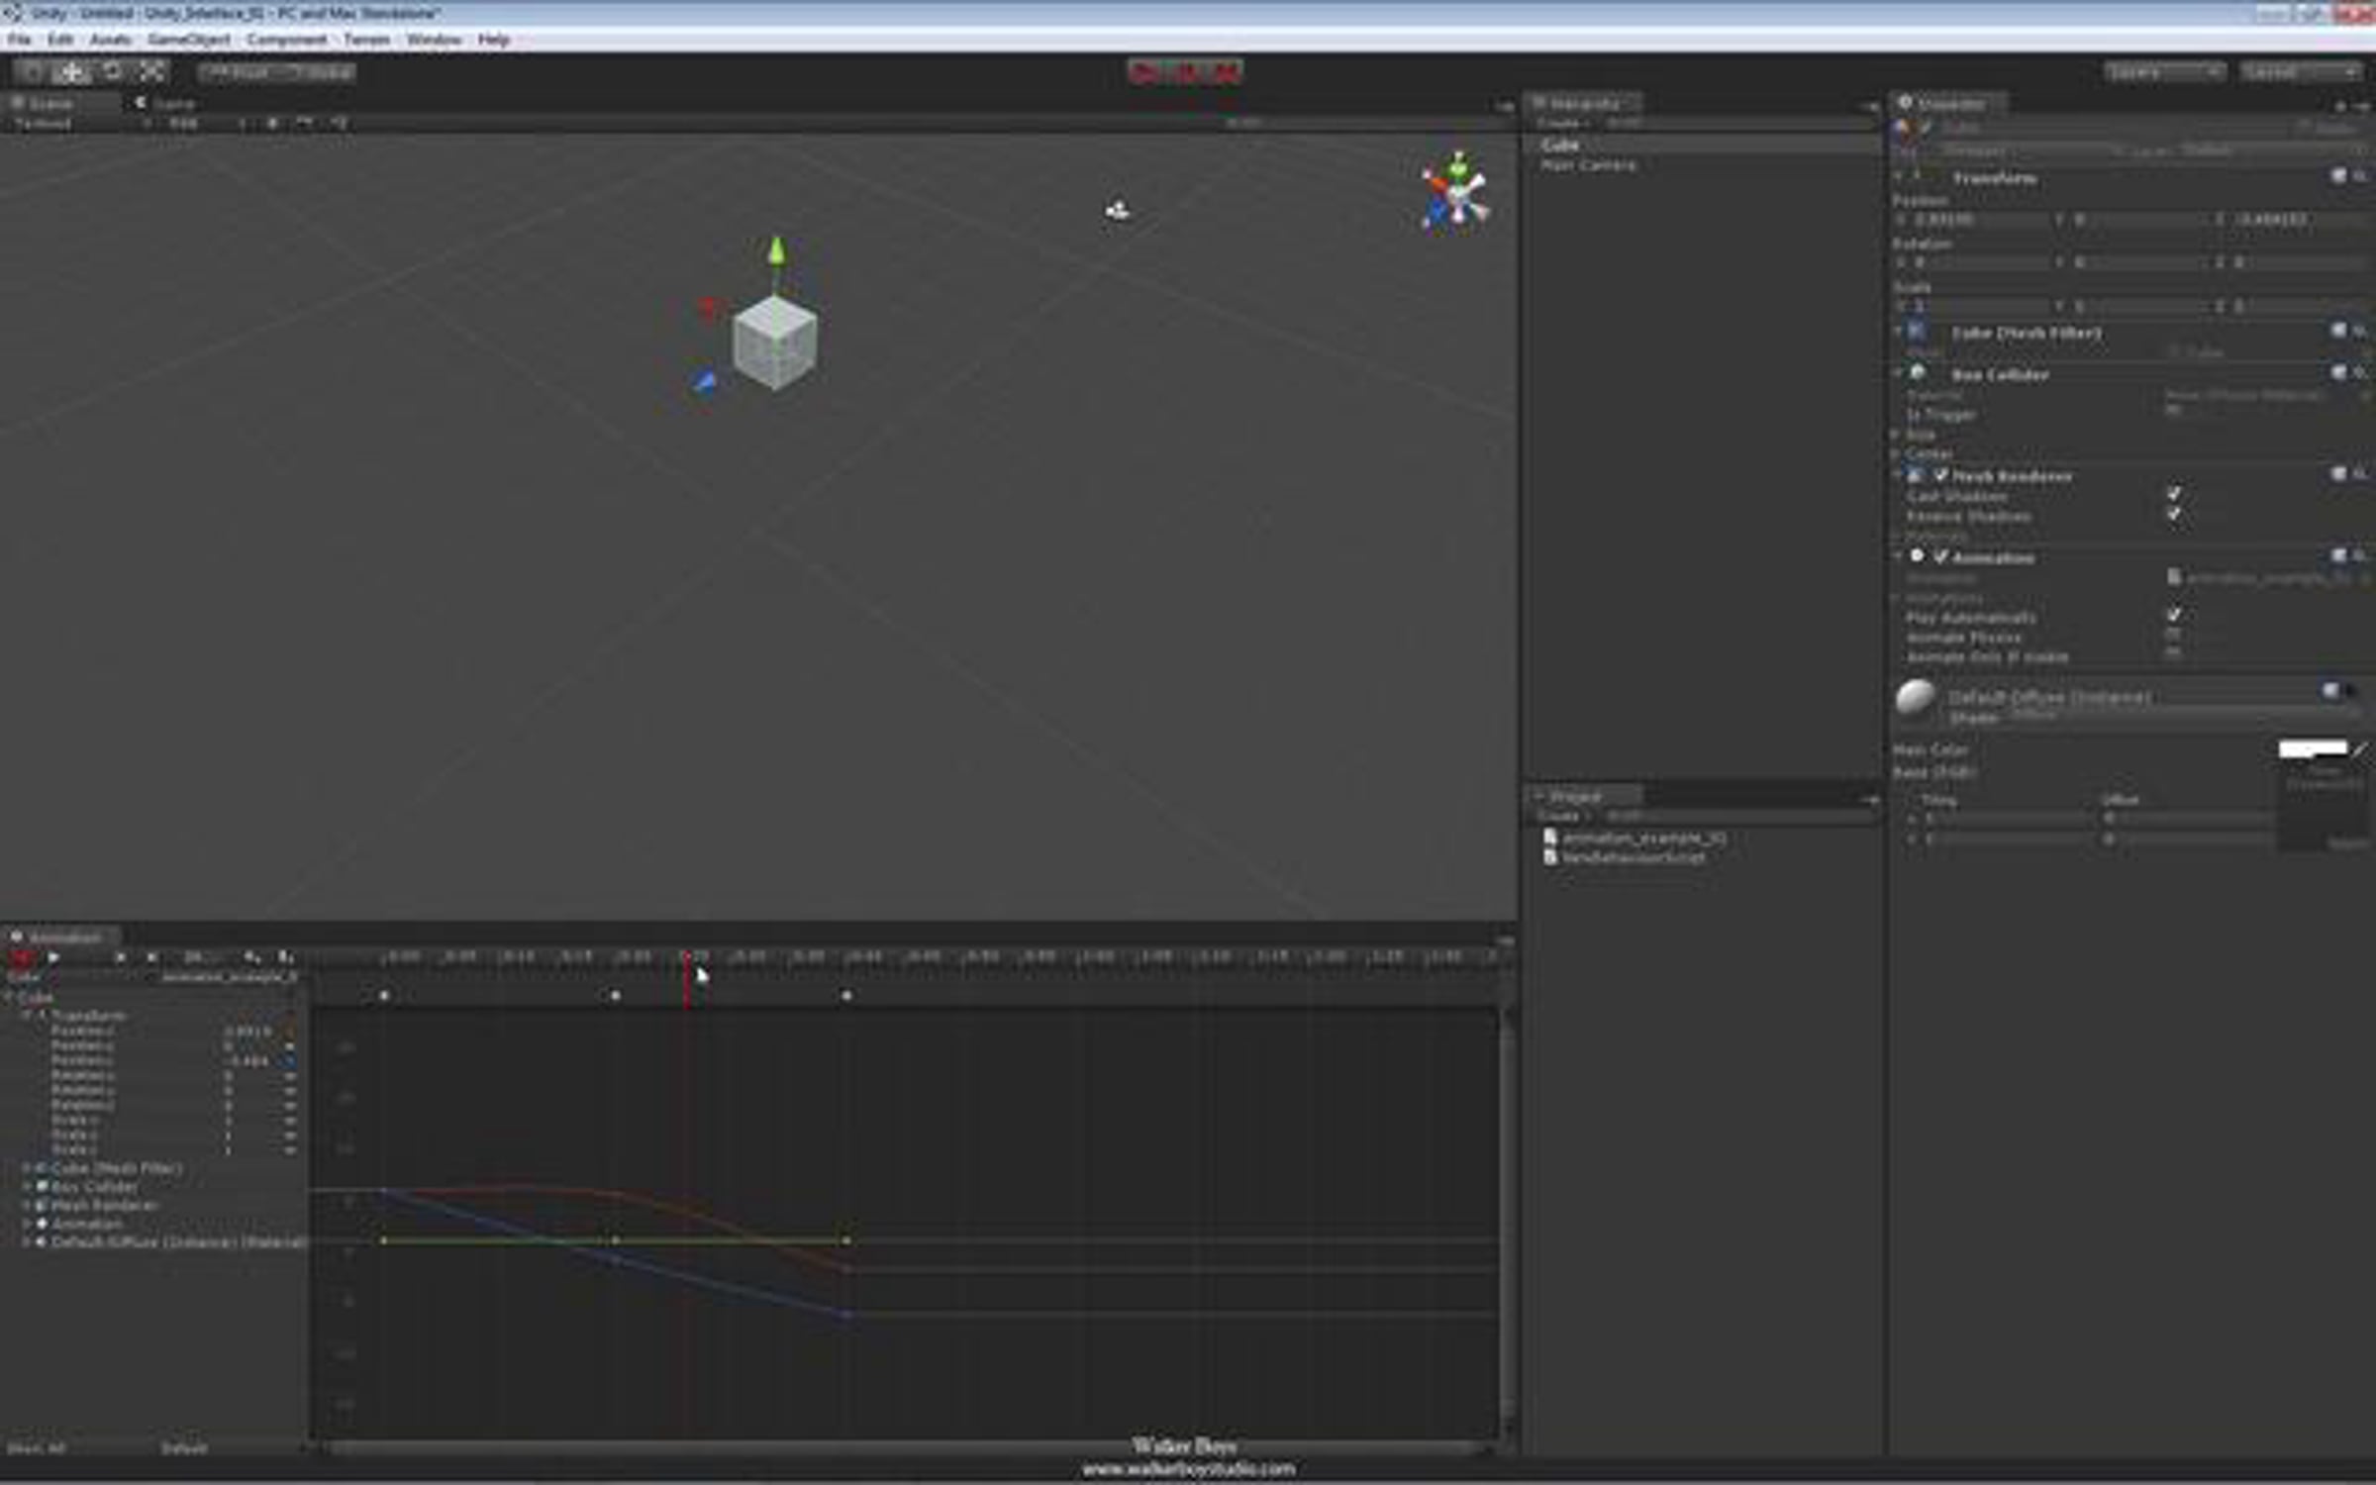
Task: Toggle the Animation component enabled checkbox
Action: 1940,557
